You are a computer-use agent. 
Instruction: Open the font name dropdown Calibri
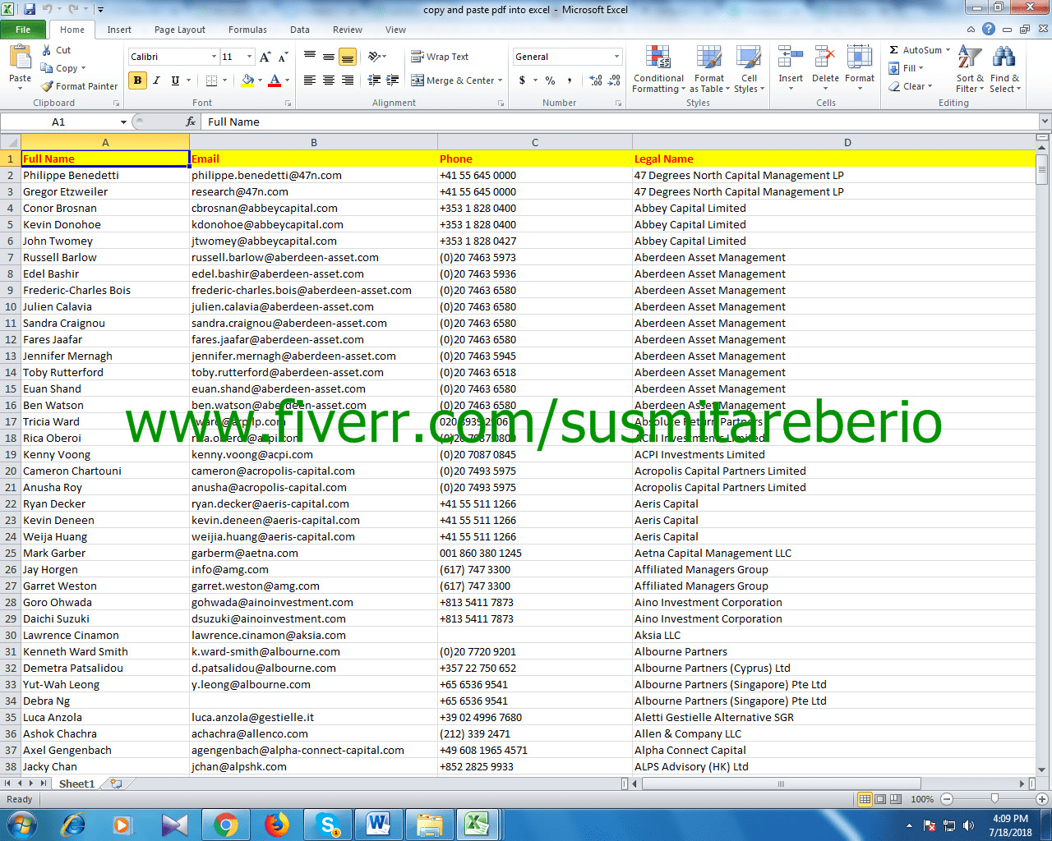[x=214, y=57]
